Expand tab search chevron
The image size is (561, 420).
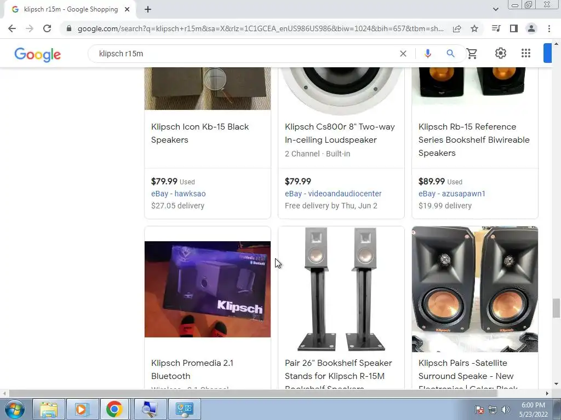point(495,9)
